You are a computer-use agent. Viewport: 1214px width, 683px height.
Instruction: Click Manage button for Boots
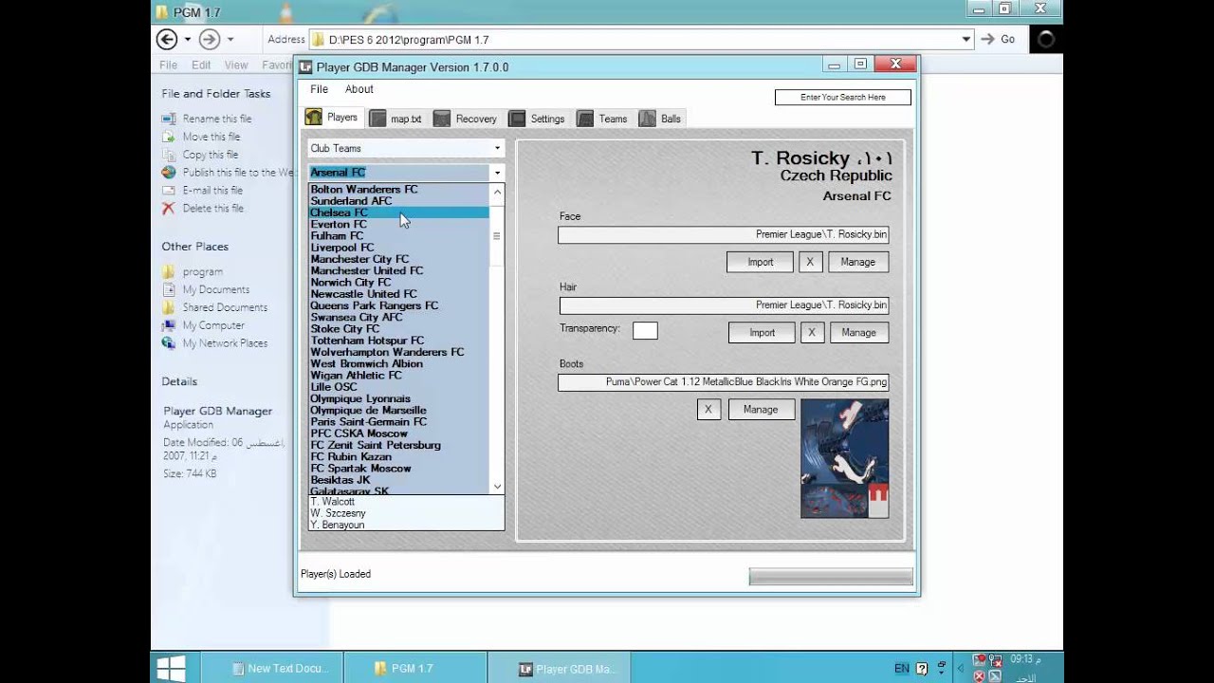[761, 410]
